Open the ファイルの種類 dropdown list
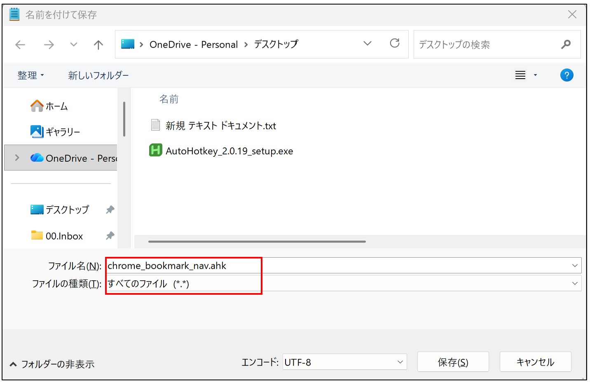590x382 pixels. (x=574, y=284)
